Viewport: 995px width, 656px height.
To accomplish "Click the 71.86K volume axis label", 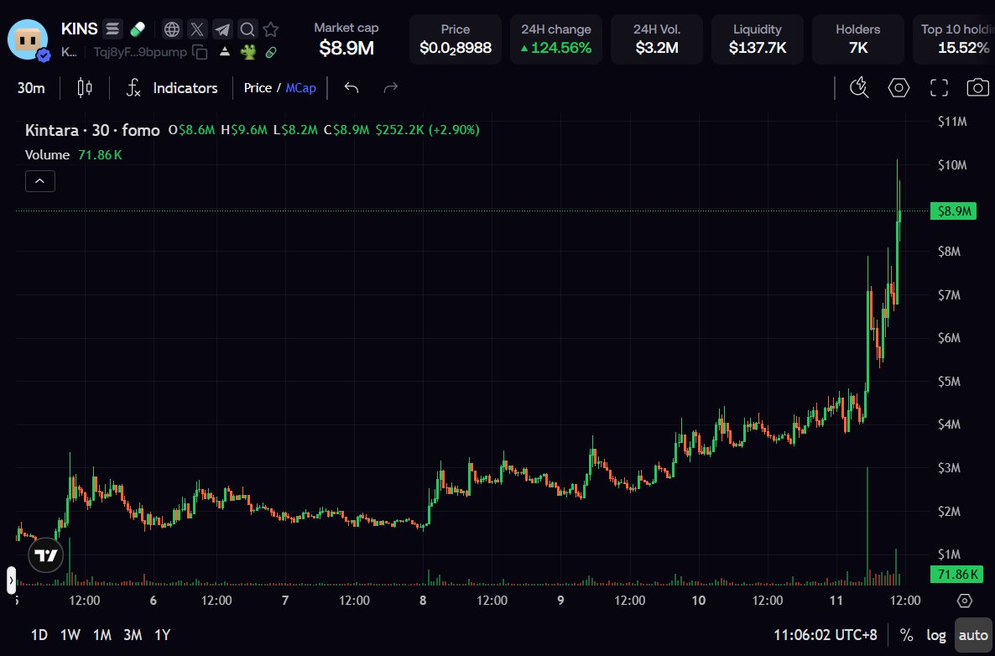I will 956,575.
